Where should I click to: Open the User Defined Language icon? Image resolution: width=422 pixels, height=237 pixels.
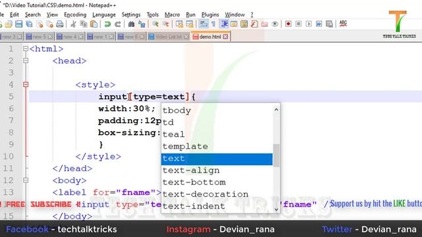pos(234,24)
